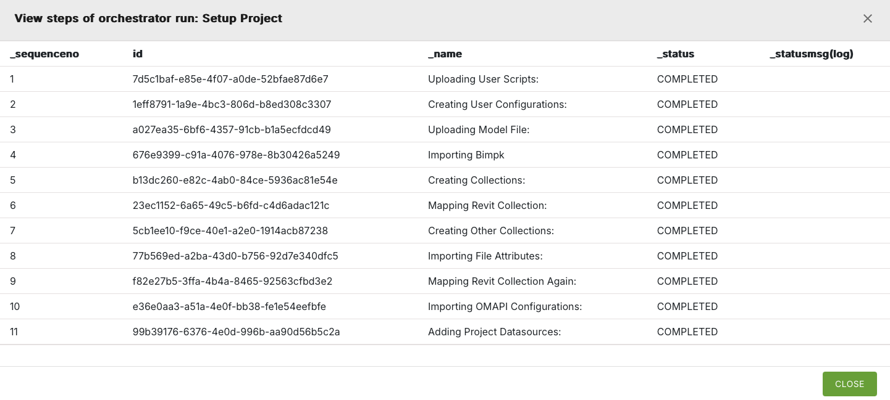Image resolution: width=890 pixels, height=400 pixels.
Task: Select the Mapping Revit Collection step
Action: 487,205
